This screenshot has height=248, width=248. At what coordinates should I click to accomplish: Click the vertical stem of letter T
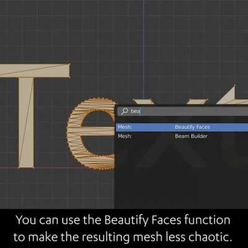click(x=26, y=122)
